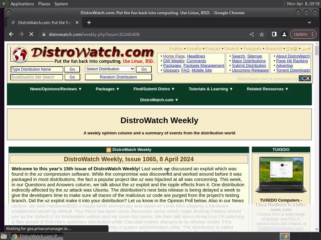Click the Random Distribution button

pyautogui.click(x=118, y=77)
